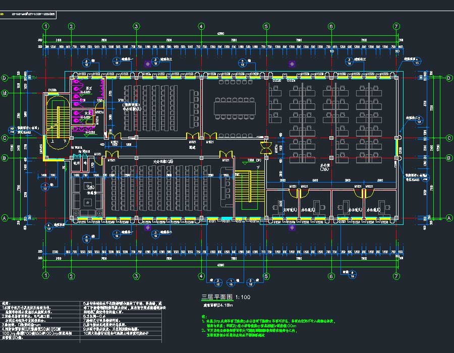The height and width of the screenshot is (353, 454).
Task: Pick axis bubble B on the left side
Action: click(x=5, y=158)
